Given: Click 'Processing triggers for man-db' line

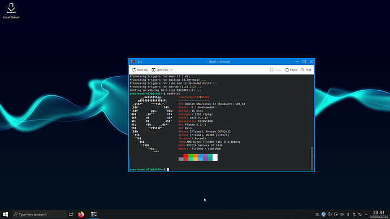Looking at the screenshot, I should click(x=166, y=87).
